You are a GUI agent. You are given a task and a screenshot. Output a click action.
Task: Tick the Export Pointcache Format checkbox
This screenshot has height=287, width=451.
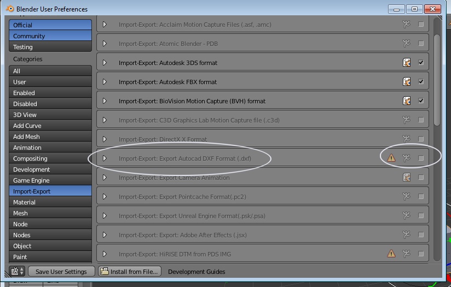tap(421, 196)
